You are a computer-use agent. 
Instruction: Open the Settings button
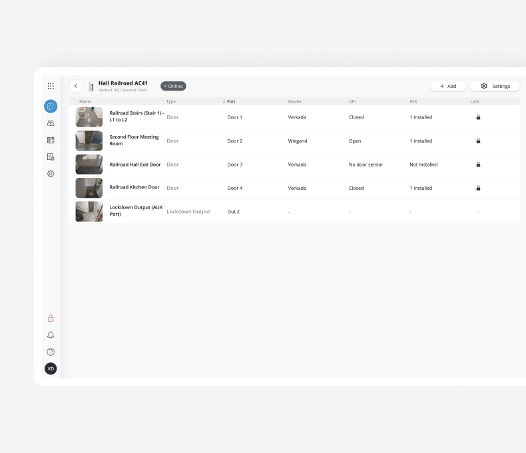[x=495, y=86]
